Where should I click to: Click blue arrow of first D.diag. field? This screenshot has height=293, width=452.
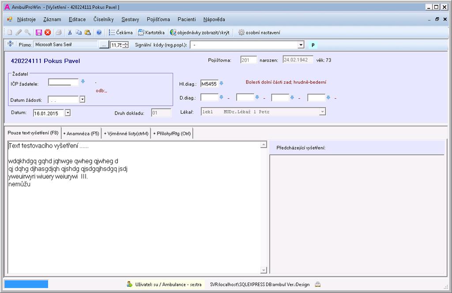pyautogui.click(x=222, y=97)
